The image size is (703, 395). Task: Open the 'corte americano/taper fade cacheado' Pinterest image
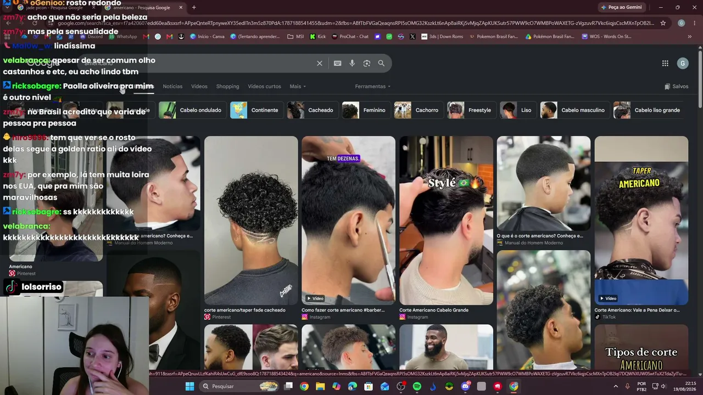pyautogui.click(x=251, y=221)
